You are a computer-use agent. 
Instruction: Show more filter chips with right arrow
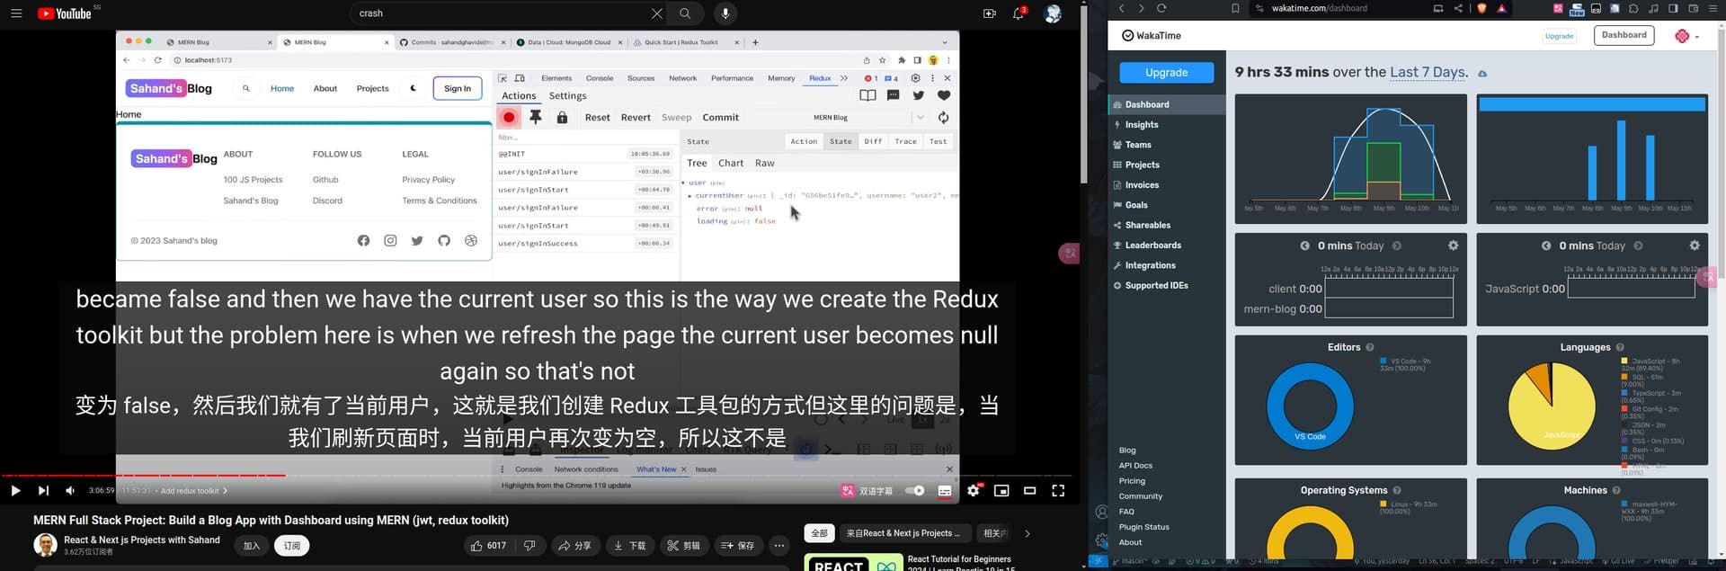click(1028, 533)
